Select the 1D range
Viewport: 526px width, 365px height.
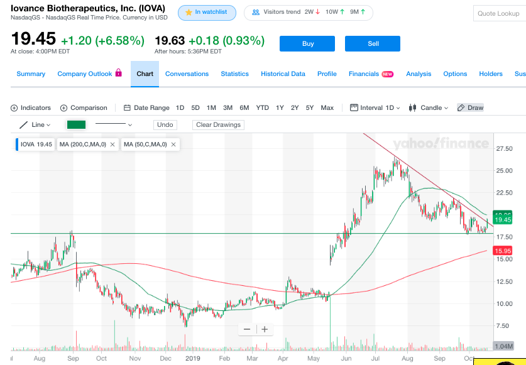coord(180,107)
